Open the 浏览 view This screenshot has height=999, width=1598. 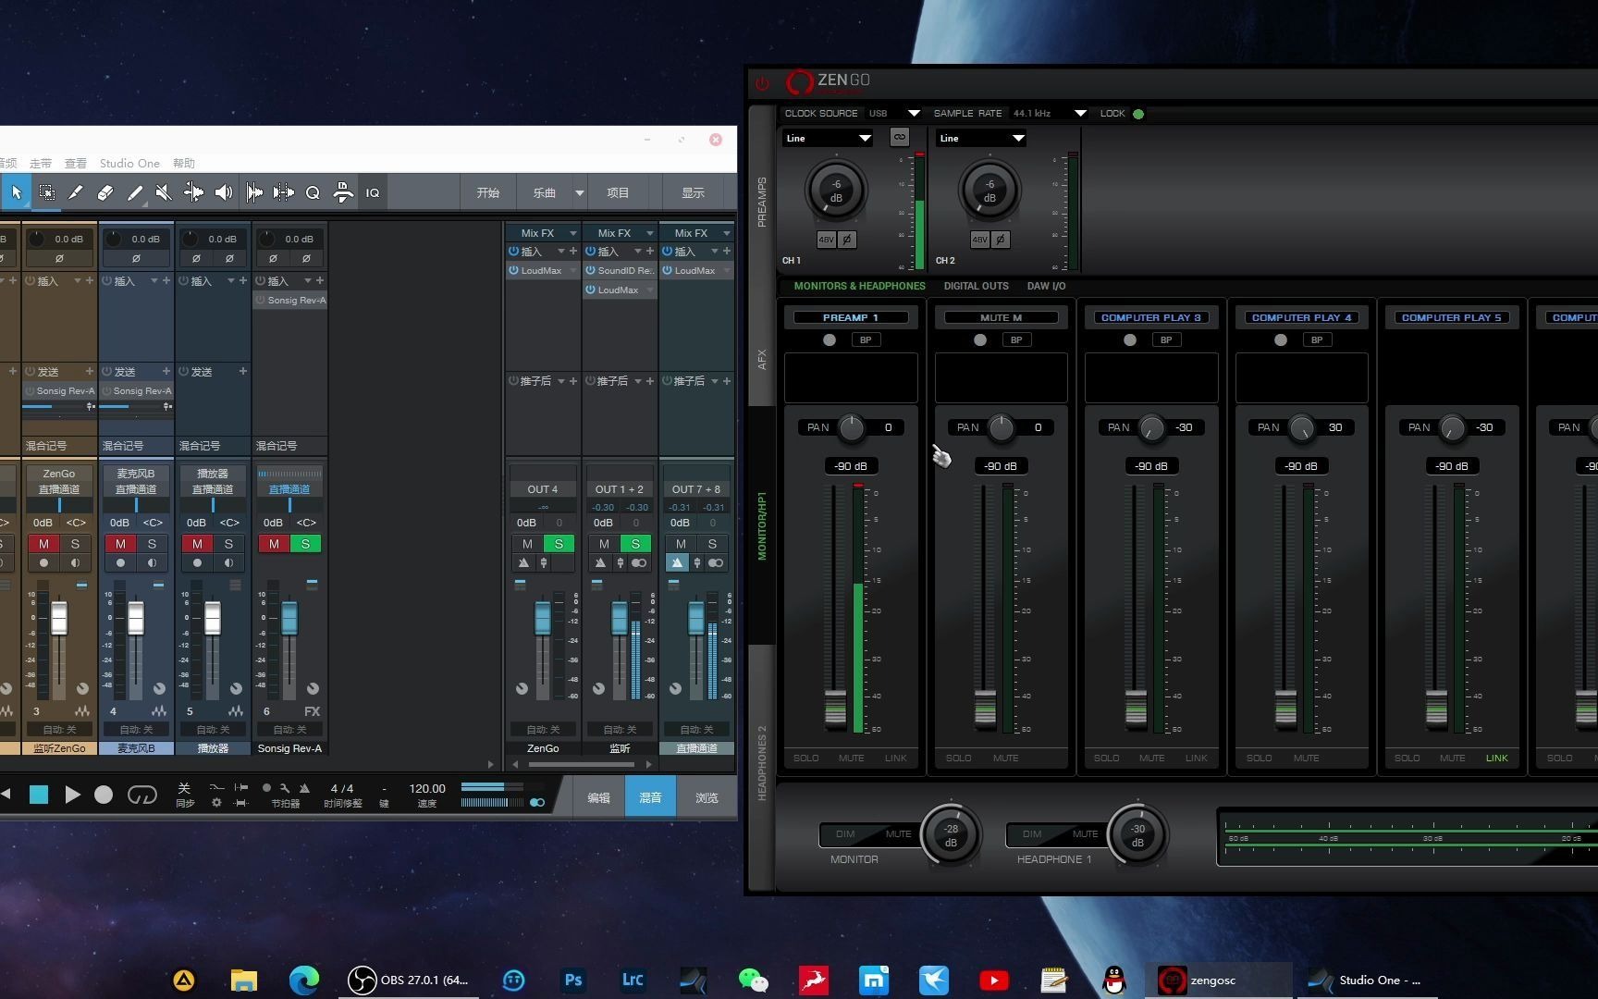point(707,797)
